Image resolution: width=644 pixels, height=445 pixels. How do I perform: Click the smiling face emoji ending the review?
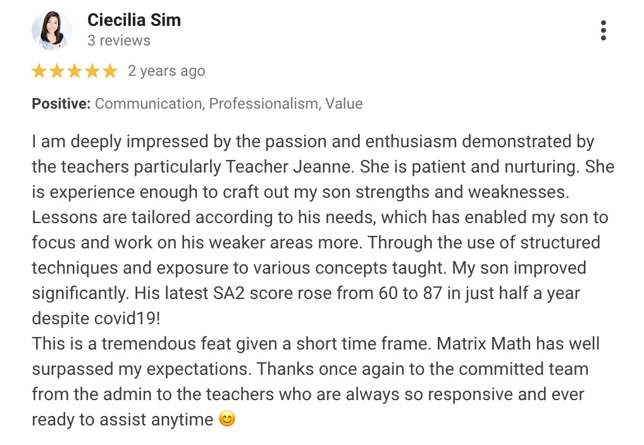[226, 419]
